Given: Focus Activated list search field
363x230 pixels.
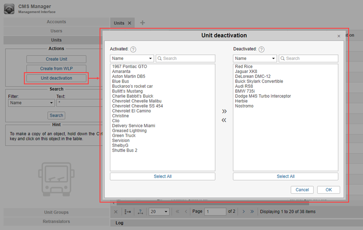Looking at the screenshot, I should pyautogui.click(x=186, y=58).
